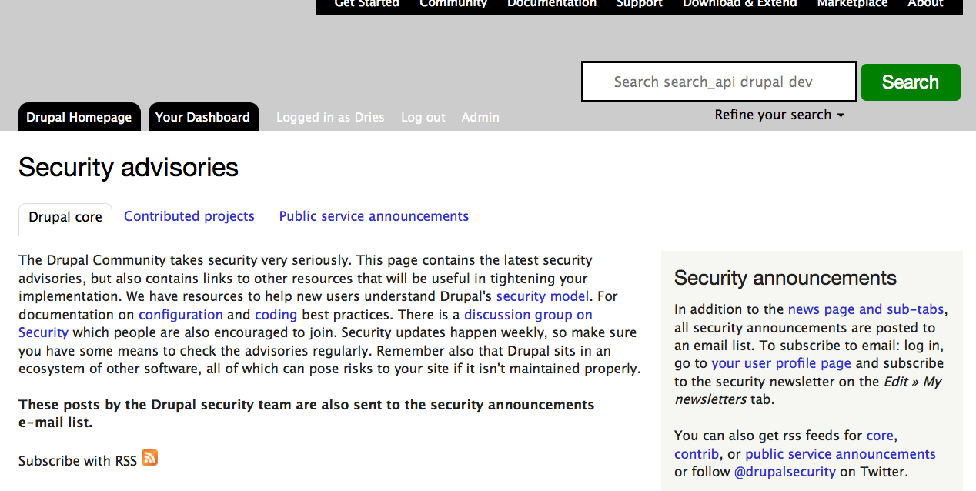Click inside the search input box

[x=718, y=81]
